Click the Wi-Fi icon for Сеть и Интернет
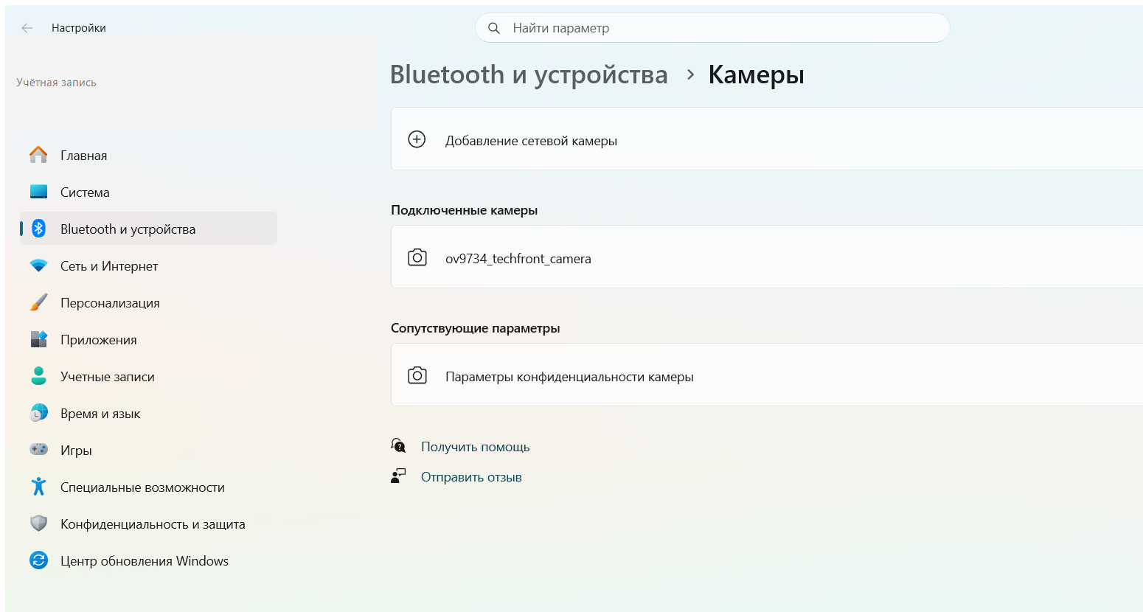This screenshot has width=1143, height=612. (38, 265)
